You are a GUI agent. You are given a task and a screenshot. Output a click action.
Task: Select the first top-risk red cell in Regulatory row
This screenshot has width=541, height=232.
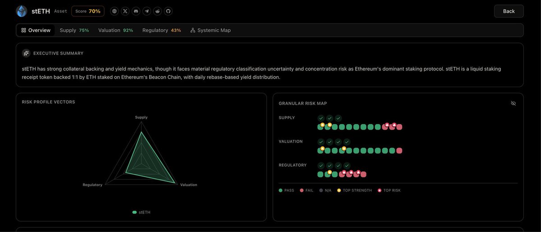(x=342, y=174)
